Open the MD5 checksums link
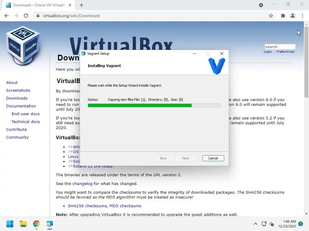 coord(125,206)
